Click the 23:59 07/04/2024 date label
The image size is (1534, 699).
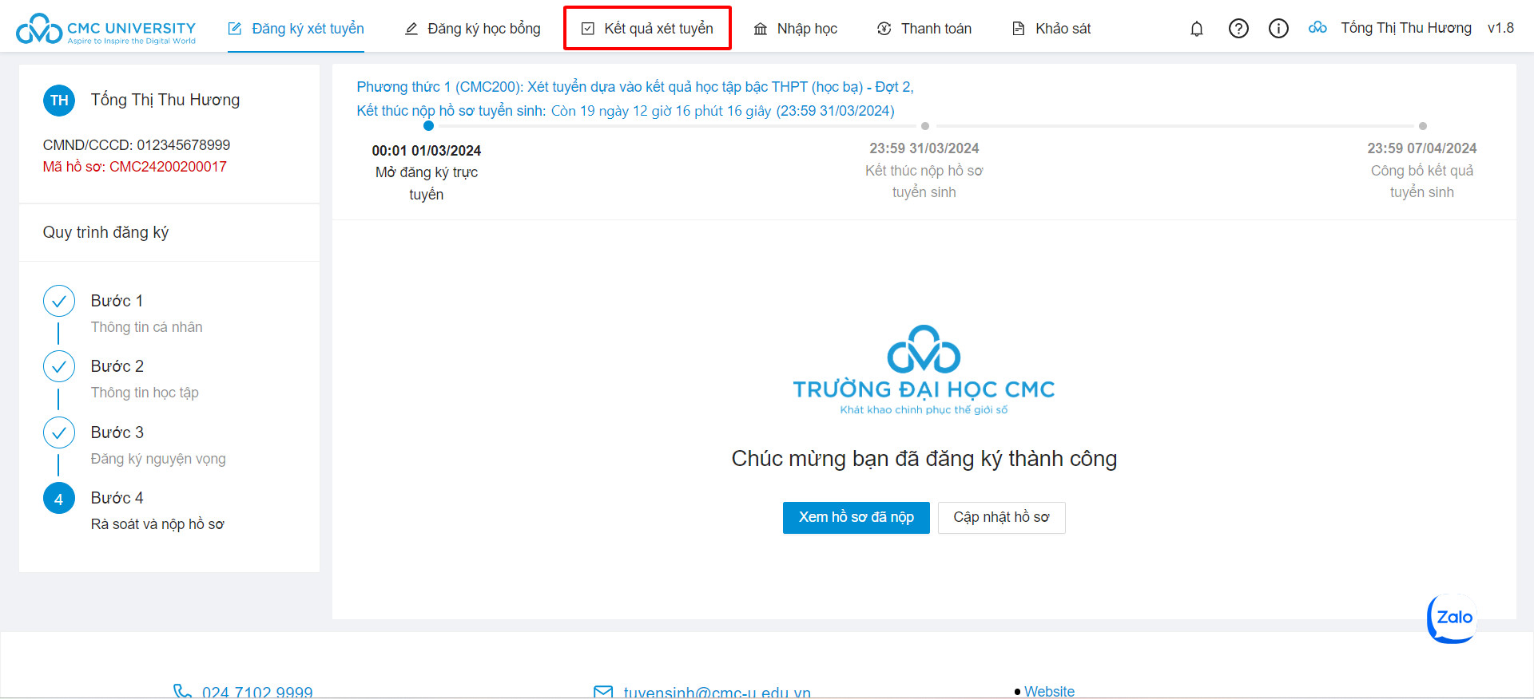(1422, 148)
